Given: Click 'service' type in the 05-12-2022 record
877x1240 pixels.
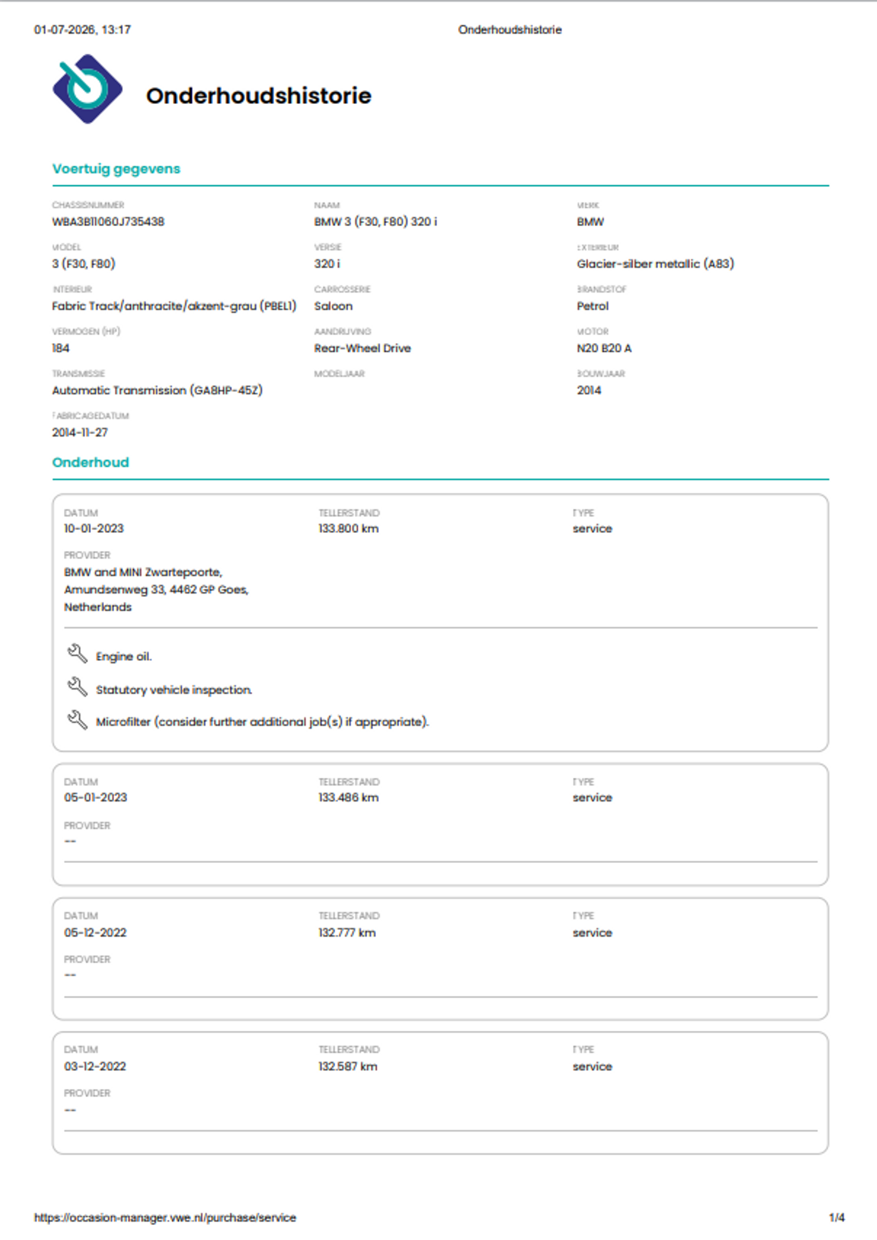Looking at the screenshot, I should [x=592, y=933].
